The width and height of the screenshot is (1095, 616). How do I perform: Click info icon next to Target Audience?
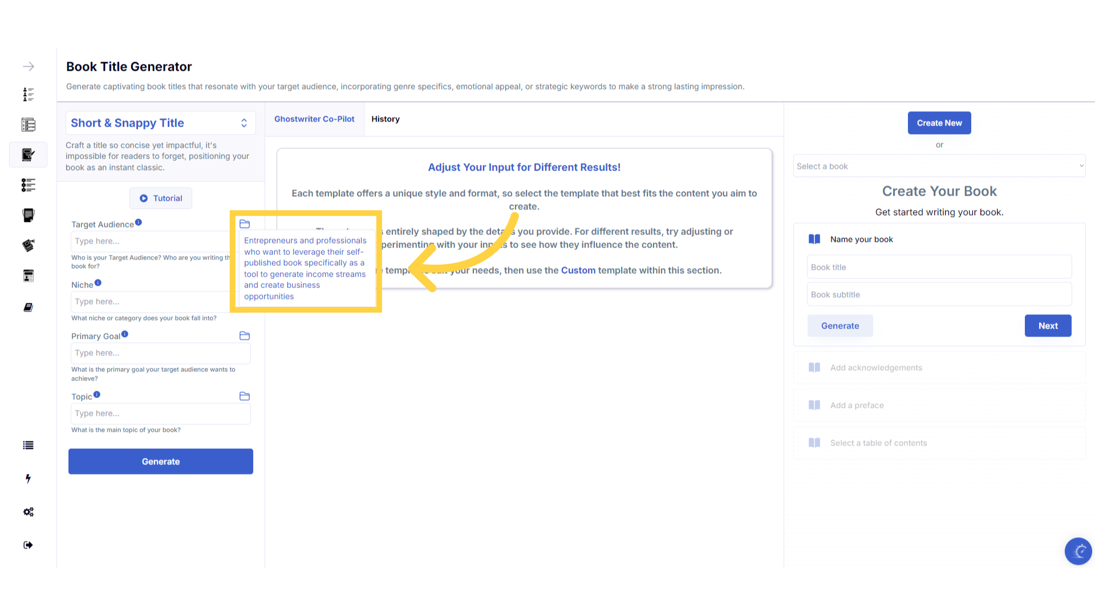139,223
